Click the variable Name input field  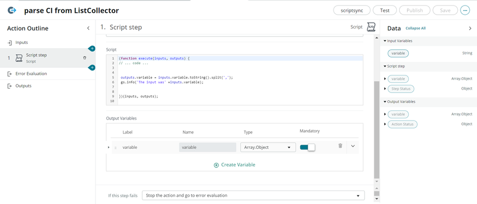[x=208, y=147]
